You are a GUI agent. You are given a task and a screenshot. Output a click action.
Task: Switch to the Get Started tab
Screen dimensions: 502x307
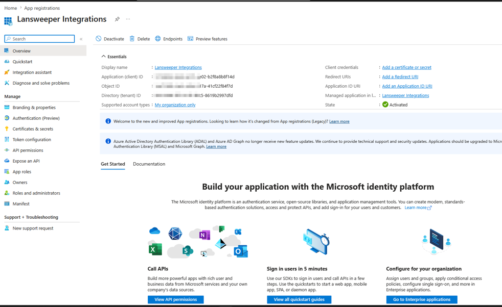coord(112,164)
